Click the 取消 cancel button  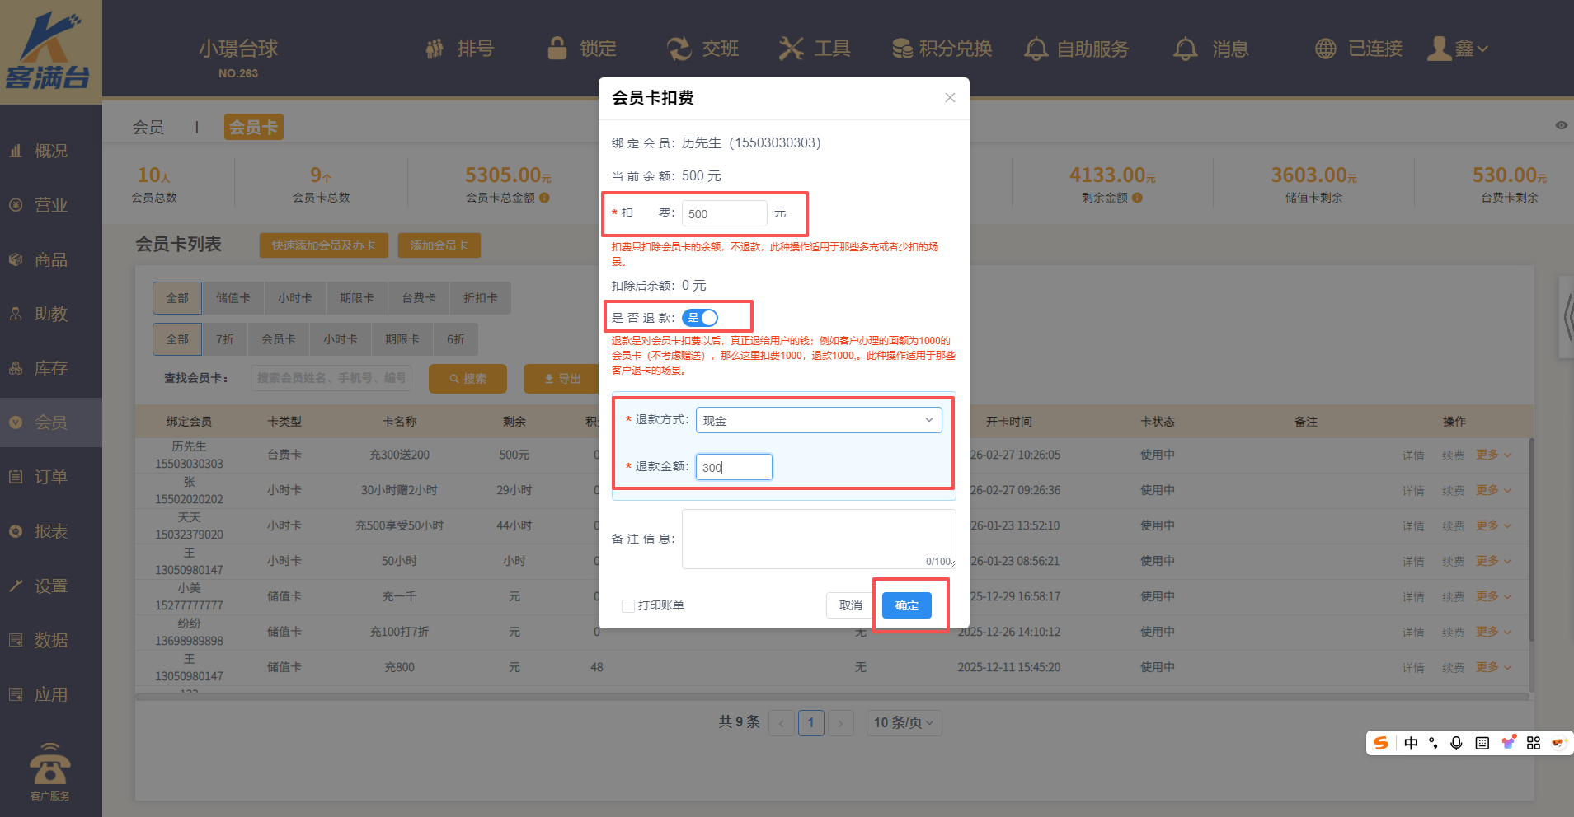tap(850, 605)
